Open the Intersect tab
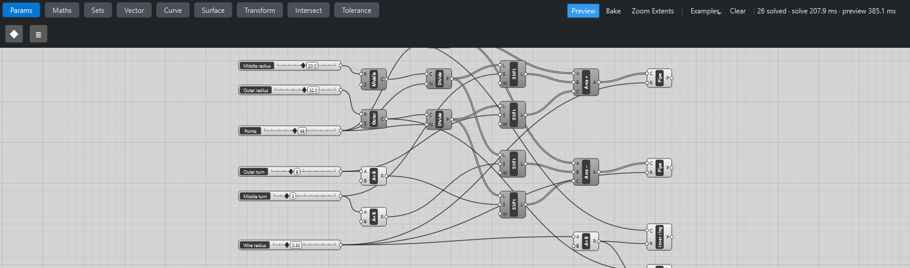The width and height of the screenshot is (910, 268). [309, 10]
